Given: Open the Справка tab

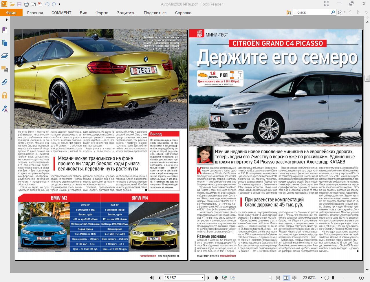Looking at the screenshot, I should (183, 13).
